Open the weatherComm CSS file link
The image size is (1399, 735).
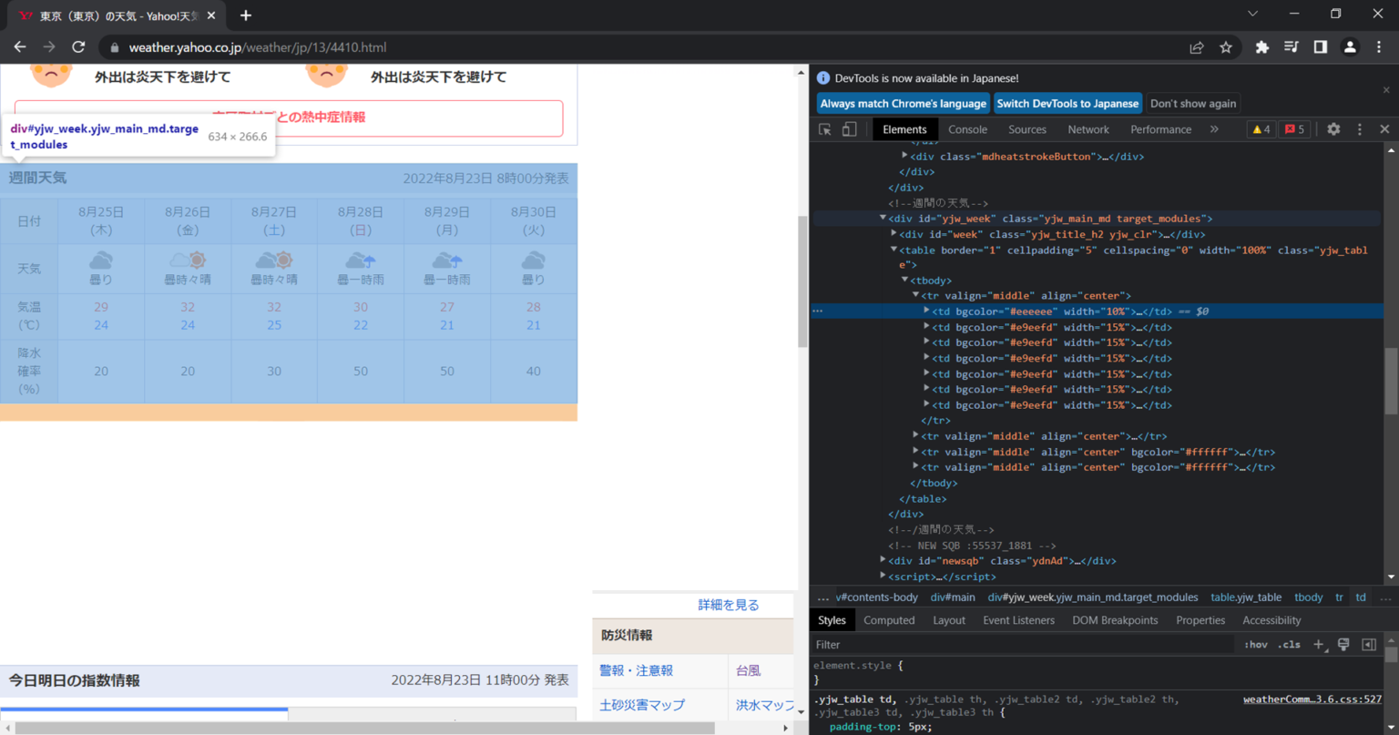[1312, 699]
